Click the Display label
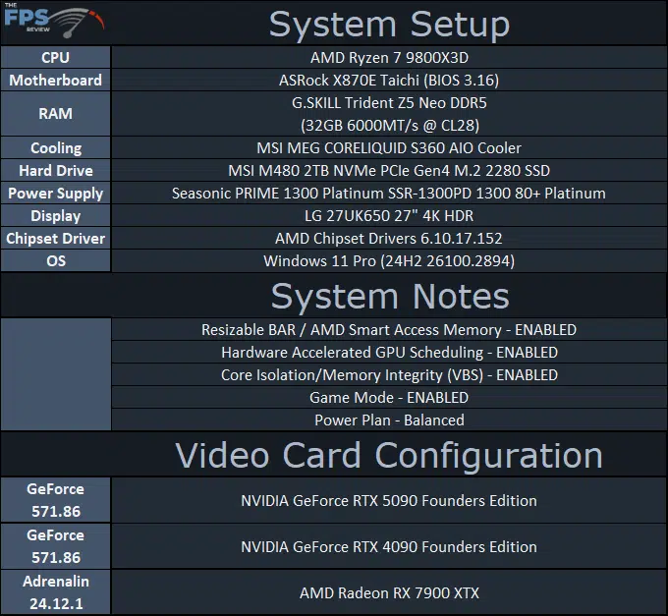Image resolution: width=668 pixels, height=616 pixels. pyautogui.click(x=55, y=216)
